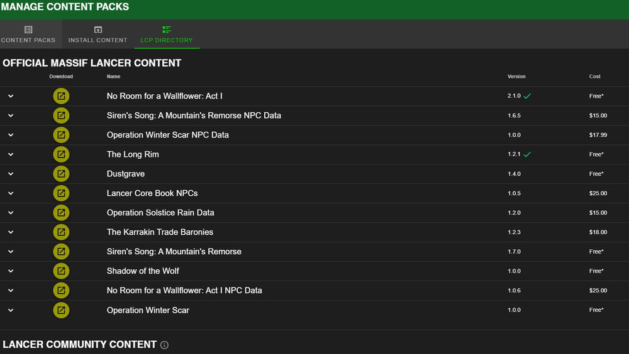Open download link for The Long Rim

61,154
